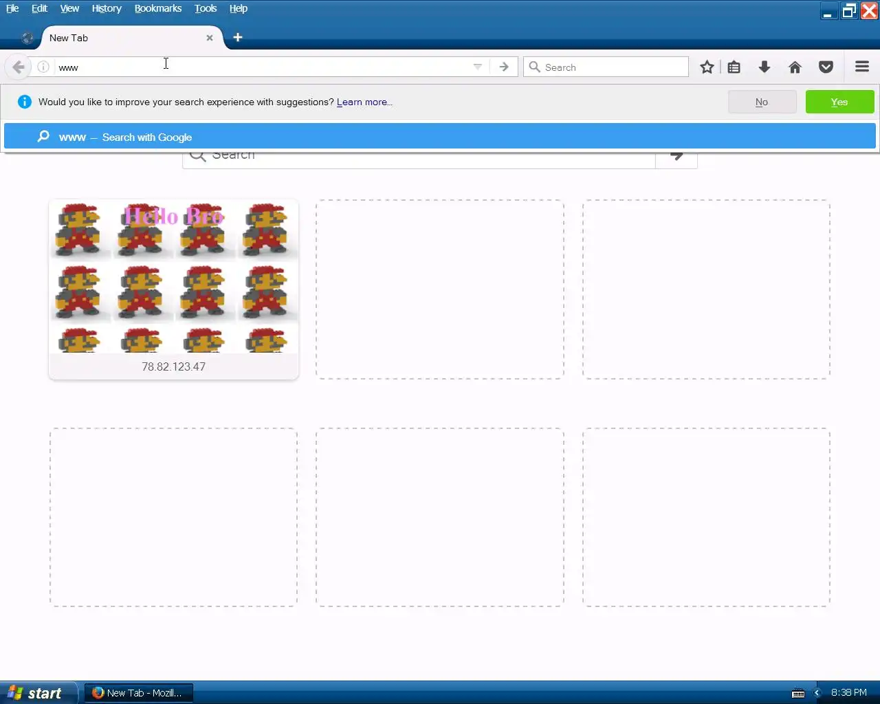
Task: Open the Help menu
Action: pos(239,8)
